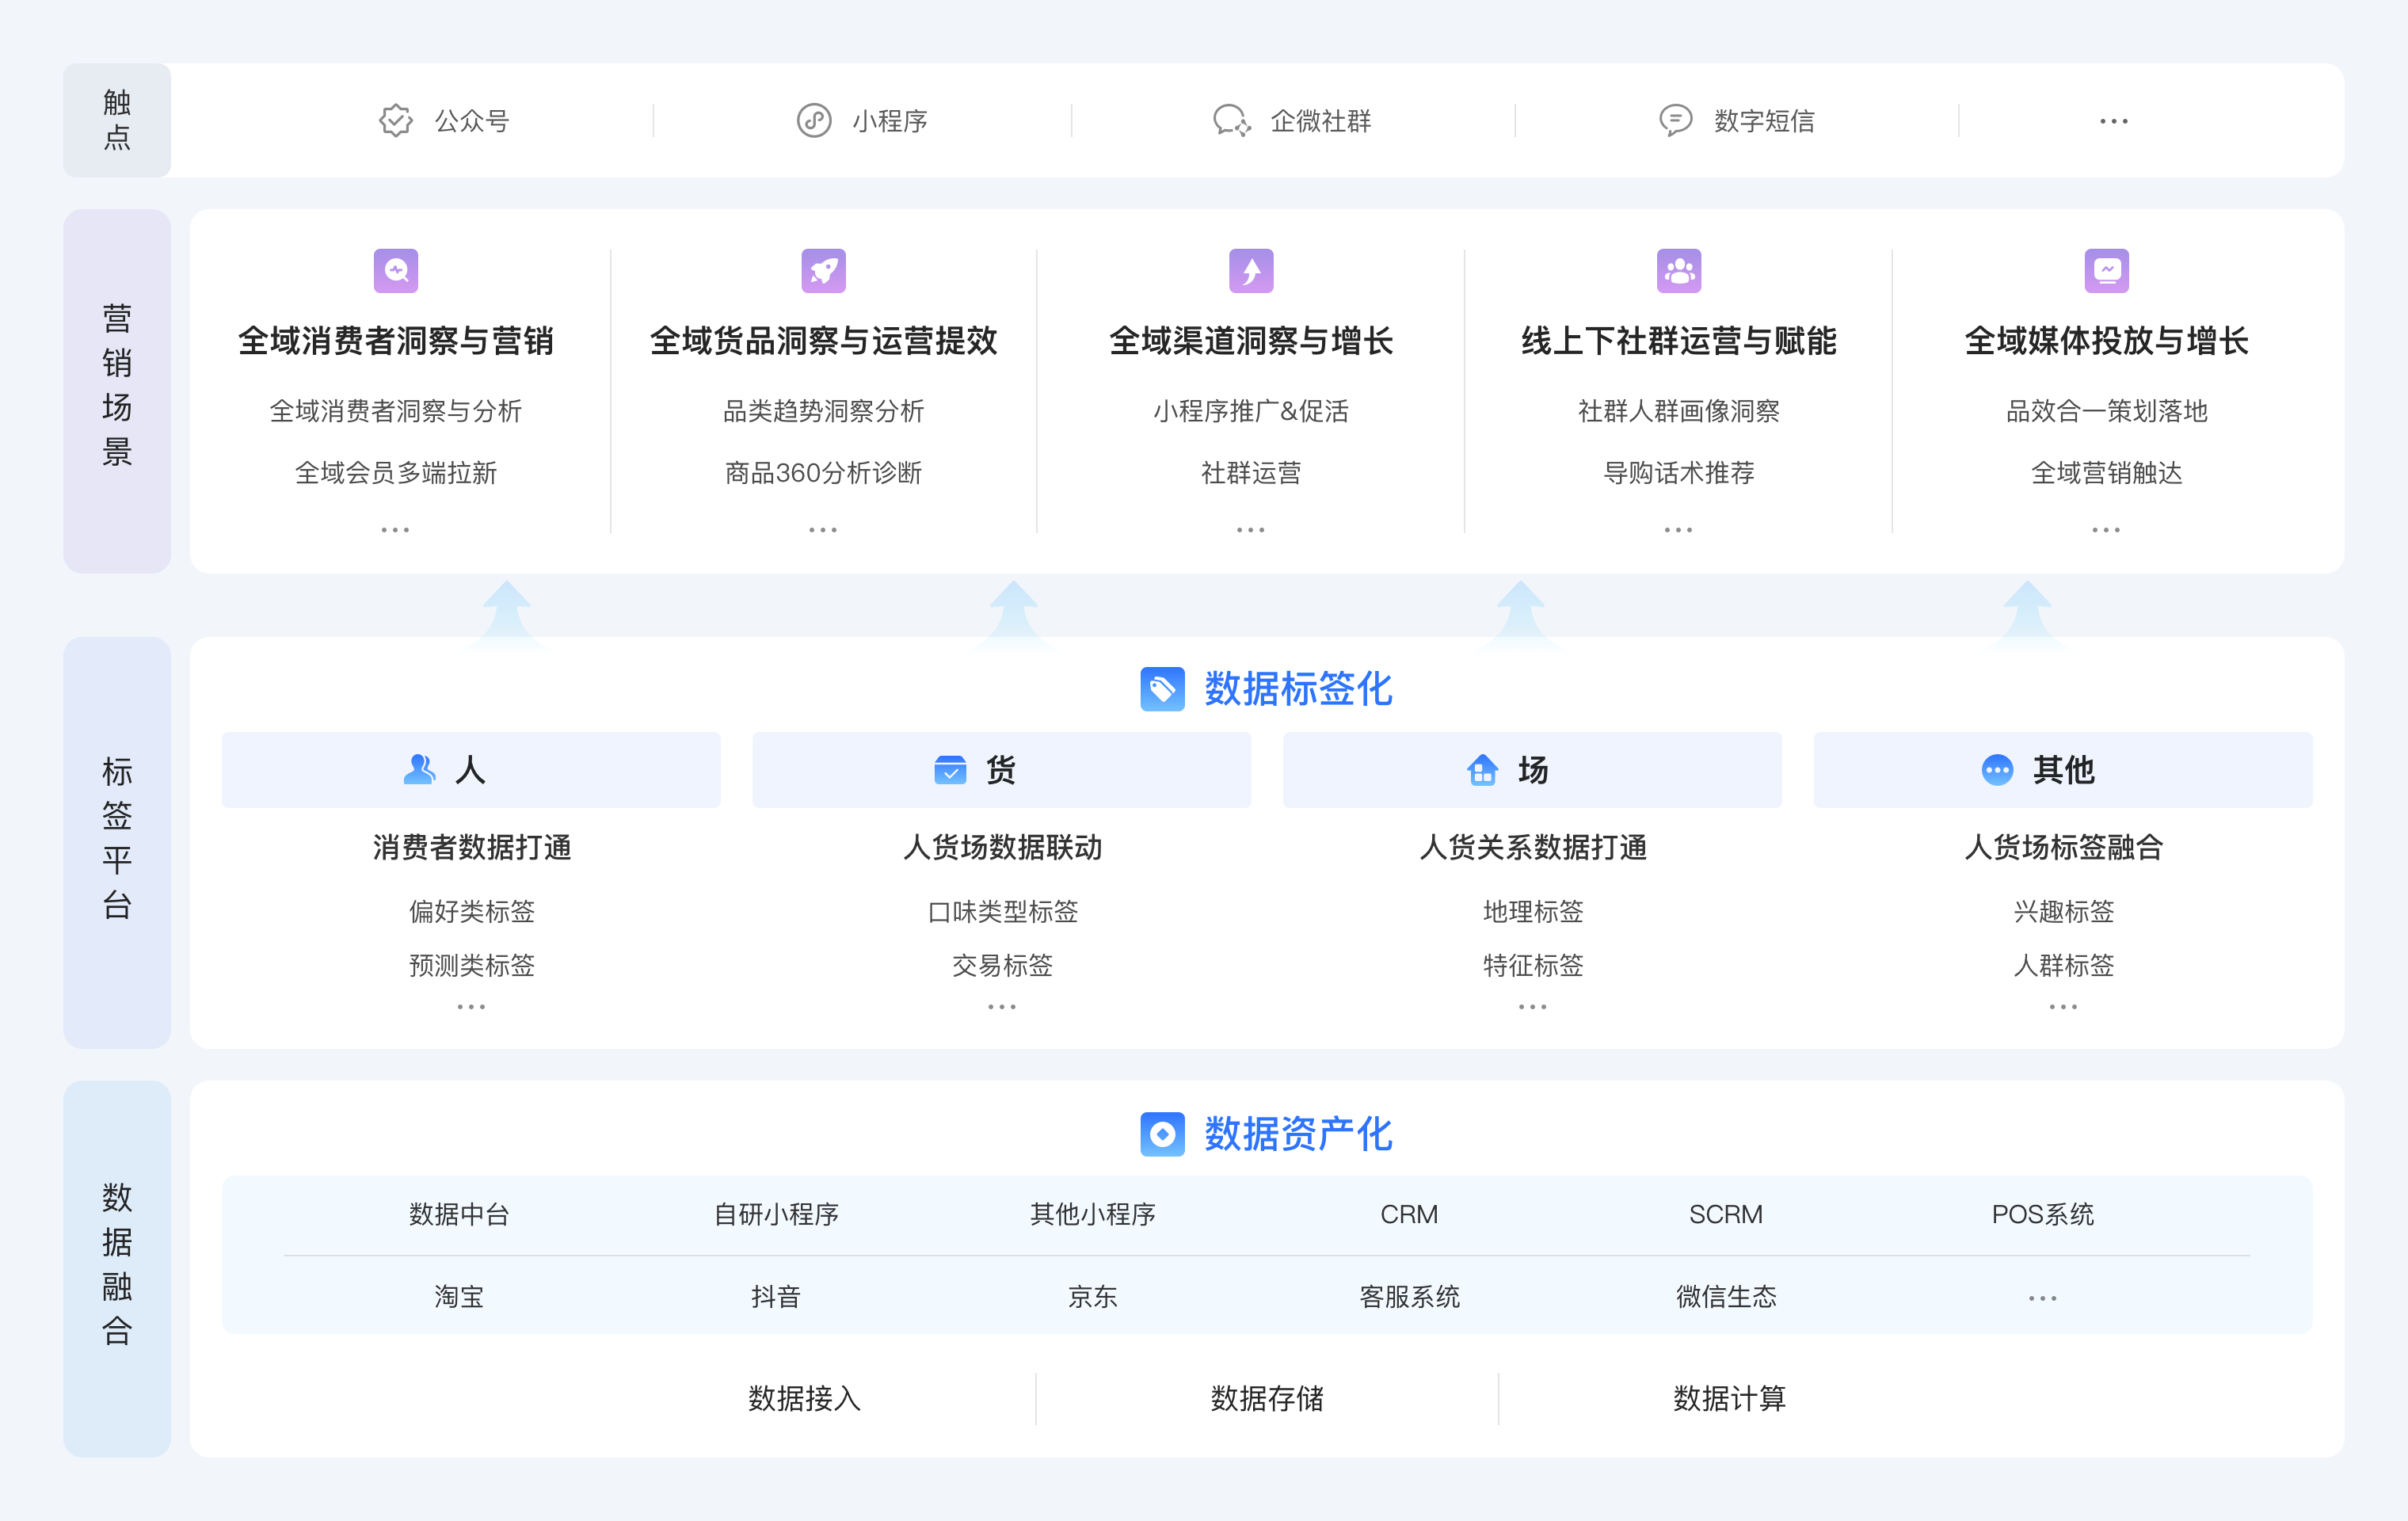The image size is (2408, 1521).
Task: Click the 企微社群 chat bubble icon
Action: point(1231,121)
